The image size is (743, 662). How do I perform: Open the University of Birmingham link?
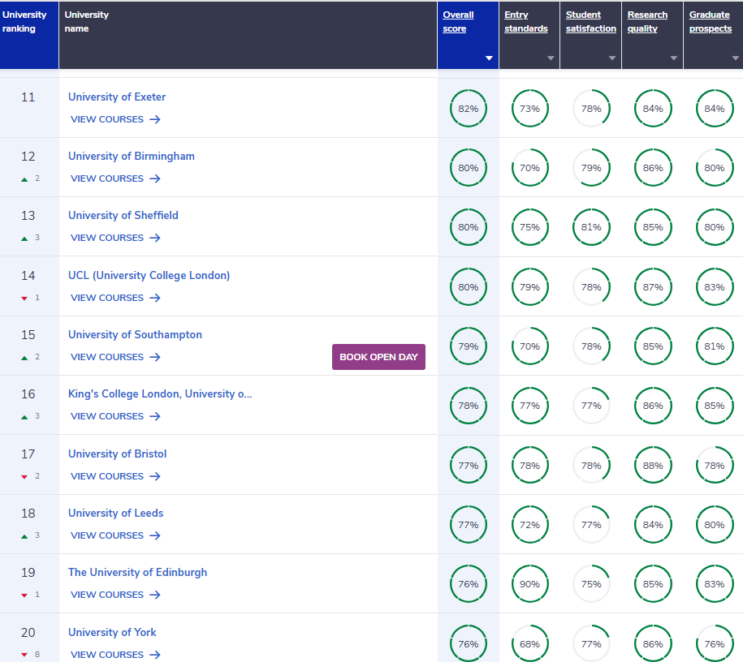click(132, 157)
